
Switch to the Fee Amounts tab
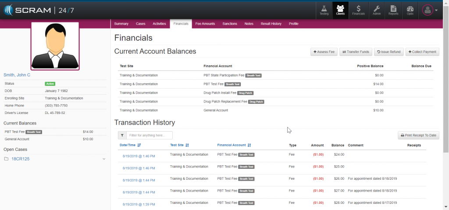coord(205,24)
